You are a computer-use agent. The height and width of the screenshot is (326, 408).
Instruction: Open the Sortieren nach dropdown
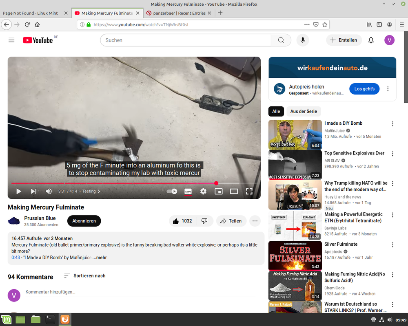click(x=85, y=275)
